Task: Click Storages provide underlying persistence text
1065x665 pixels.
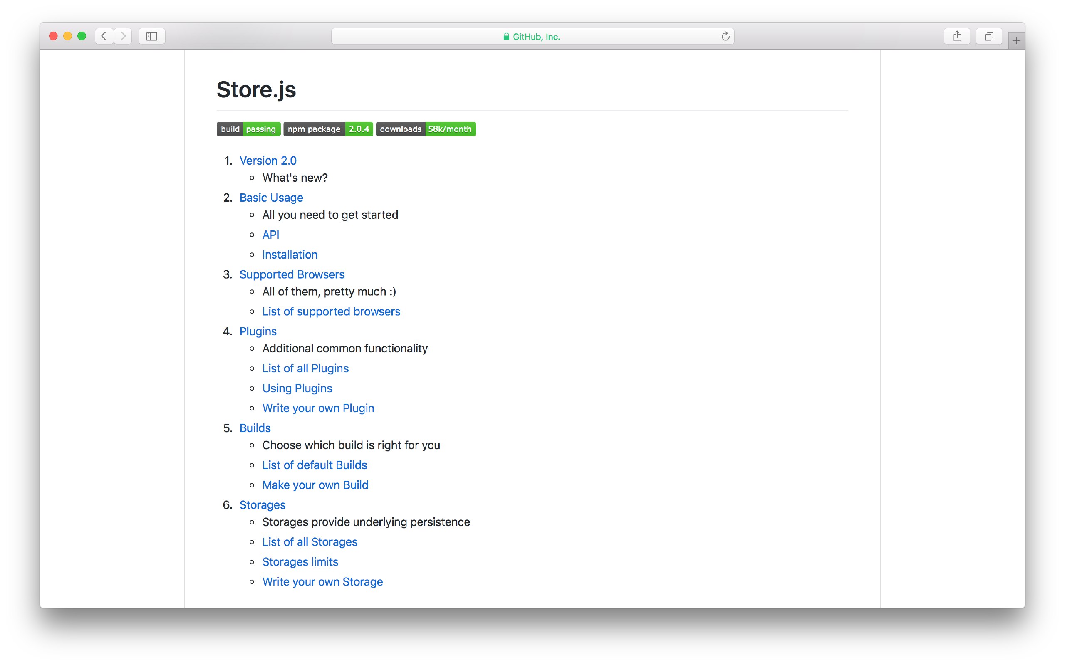Action: click(x=366, y=522)
